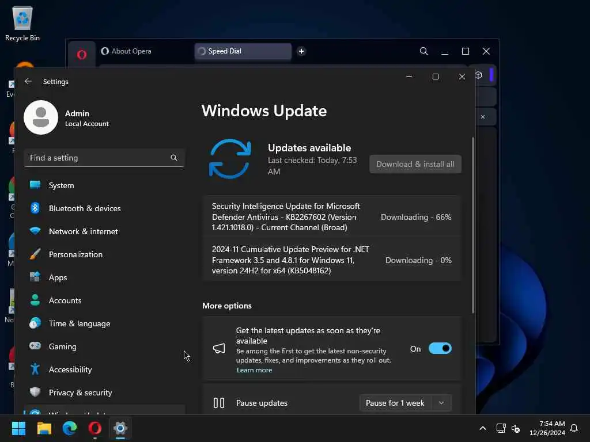Click the Opera tab search magnifier

[x=424, y=51]
